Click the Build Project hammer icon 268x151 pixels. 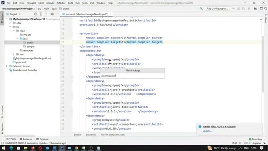click(x=201, y=8)
